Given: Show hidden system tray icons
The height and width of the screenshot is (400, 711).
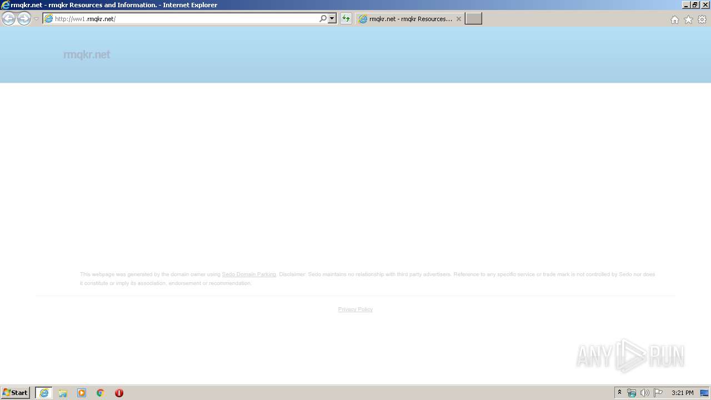Looking at the screenshot, I should point(620,393).
